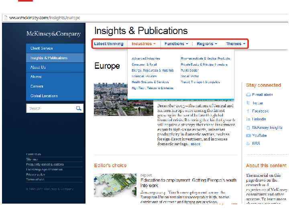Open the Education to employment article title
The height and width of the screenshot is (216, 289).
[x=188, y=183]
